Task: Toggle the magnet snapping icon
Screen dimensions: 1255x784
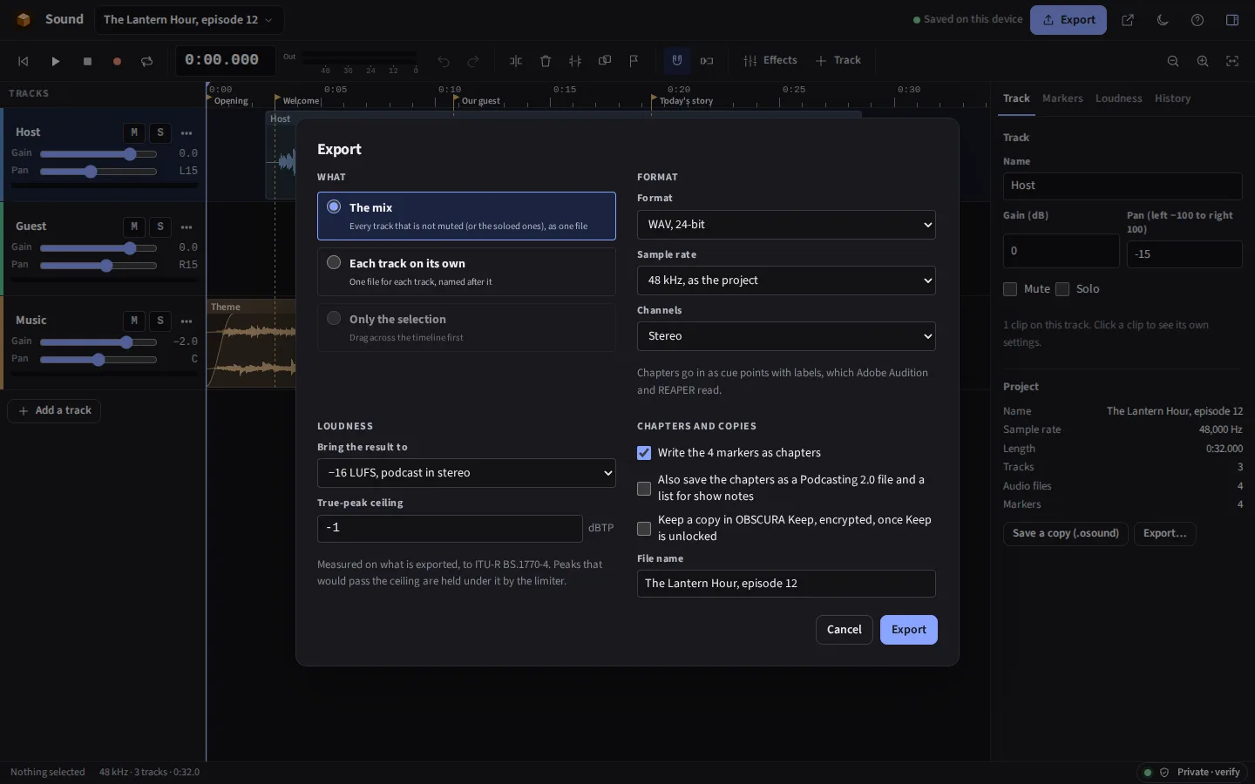Action: (x=677, y=61)
